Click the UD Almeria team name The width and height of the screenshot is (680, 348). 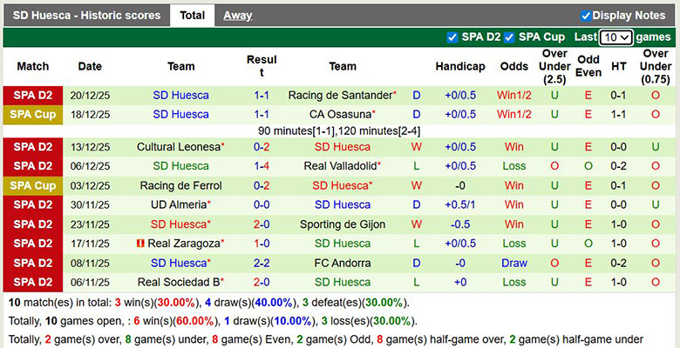click(x=179, y=204)
